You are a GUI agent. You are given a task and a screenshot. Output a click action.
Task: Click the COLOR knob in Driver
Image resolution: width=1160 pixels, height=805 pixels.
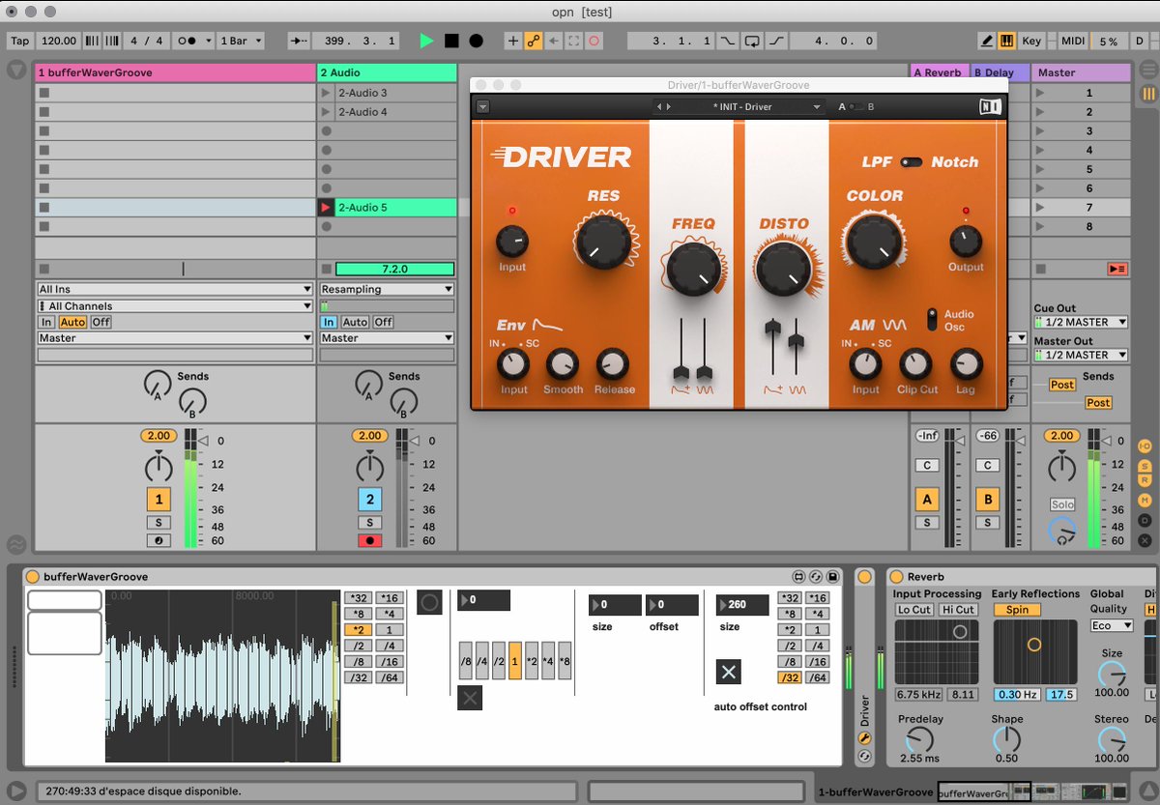(875, 240)
